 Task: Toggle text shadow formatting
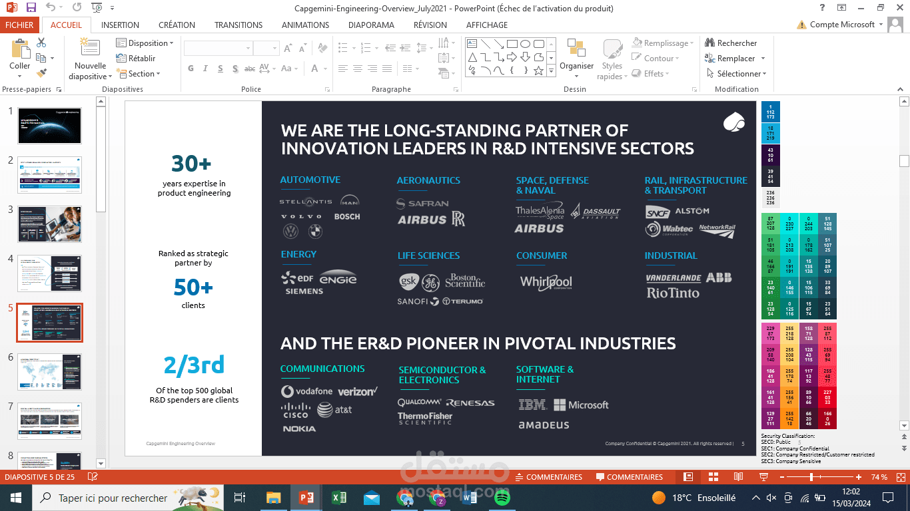click(x=234, y=69)
